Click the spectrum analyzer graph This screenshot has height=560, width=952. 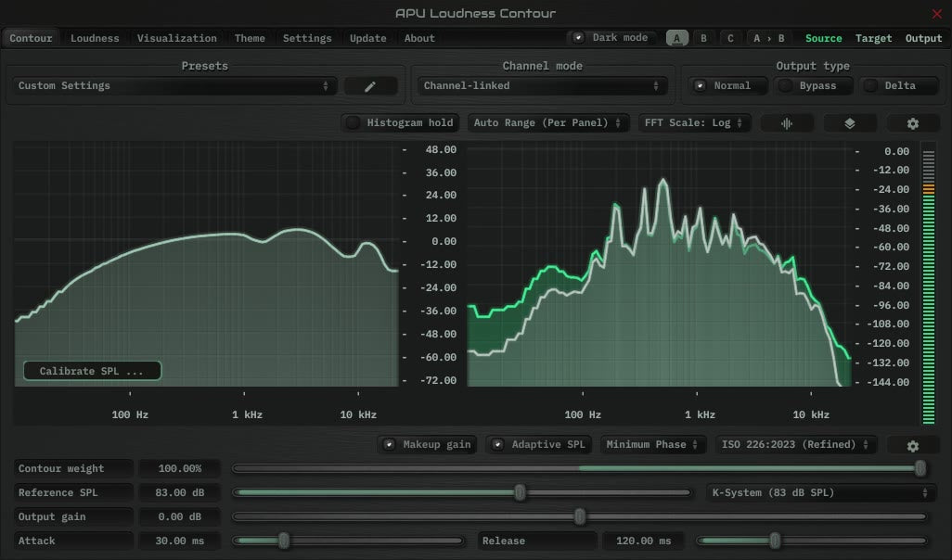pyautogui.click(x=659, y=264)
